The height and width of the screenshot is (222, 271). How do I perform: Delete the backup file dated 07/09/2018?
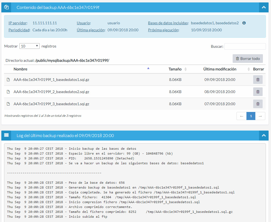point(258,104)
